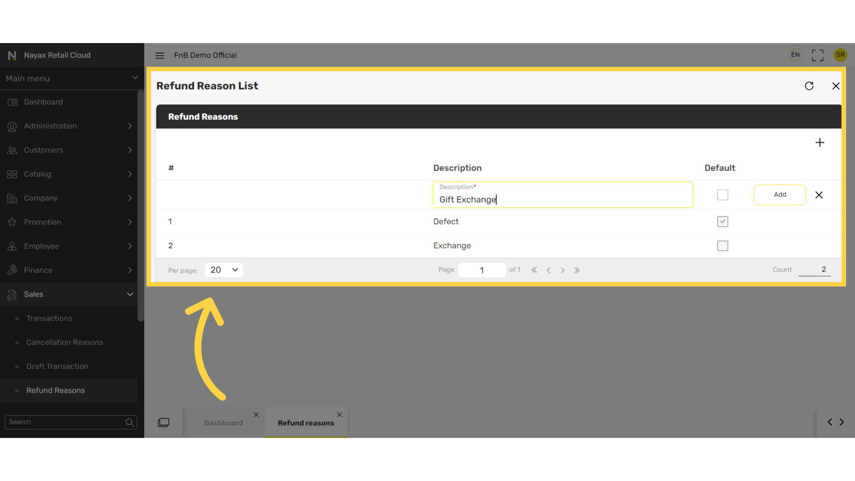Open the hamburger menu icon
Image resolution: width=855 pixels, height=481 pixels.
tap(160, 55)
